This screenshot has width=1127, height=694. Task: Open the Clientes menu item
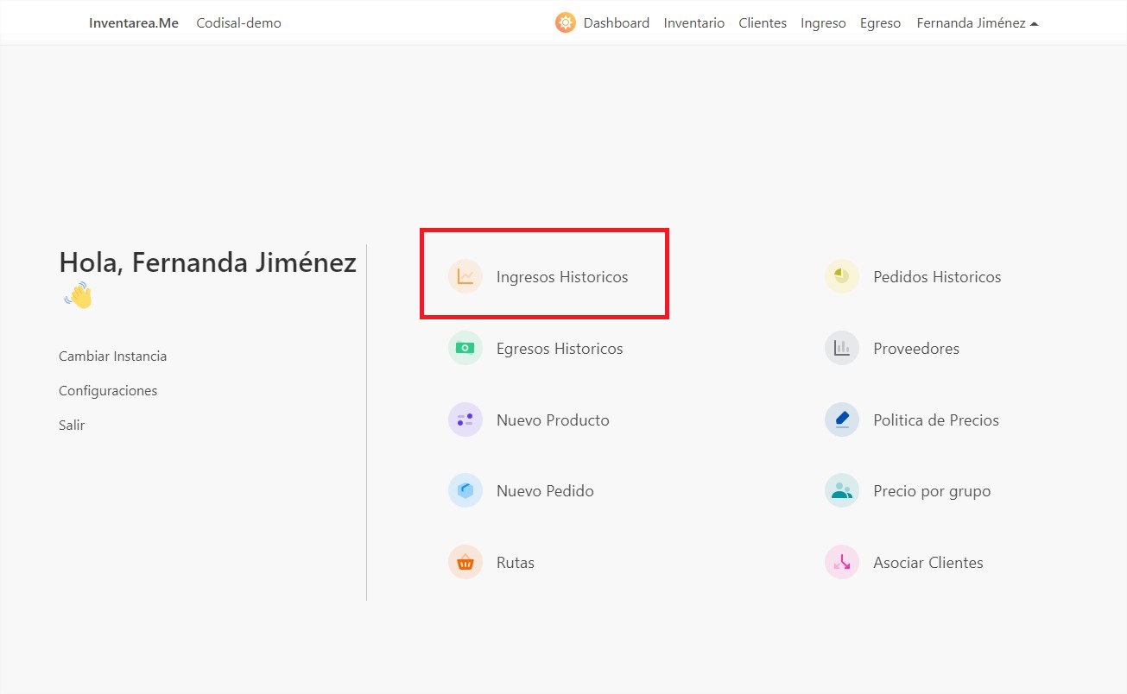[762, 22]
